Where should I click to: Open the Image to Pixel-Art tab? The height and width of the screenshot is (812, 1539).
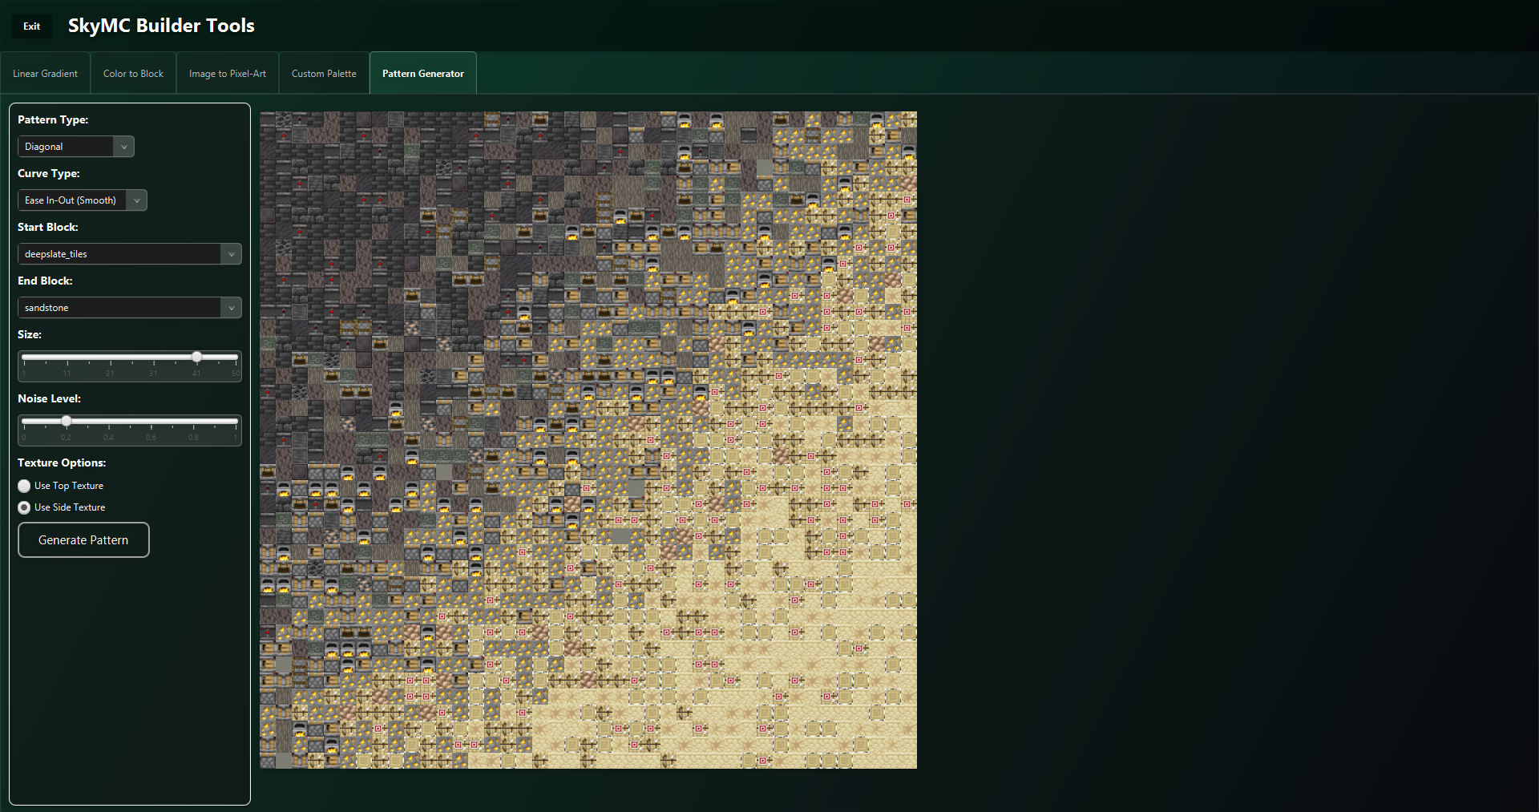pyautogui.click(x=227, y=73)
